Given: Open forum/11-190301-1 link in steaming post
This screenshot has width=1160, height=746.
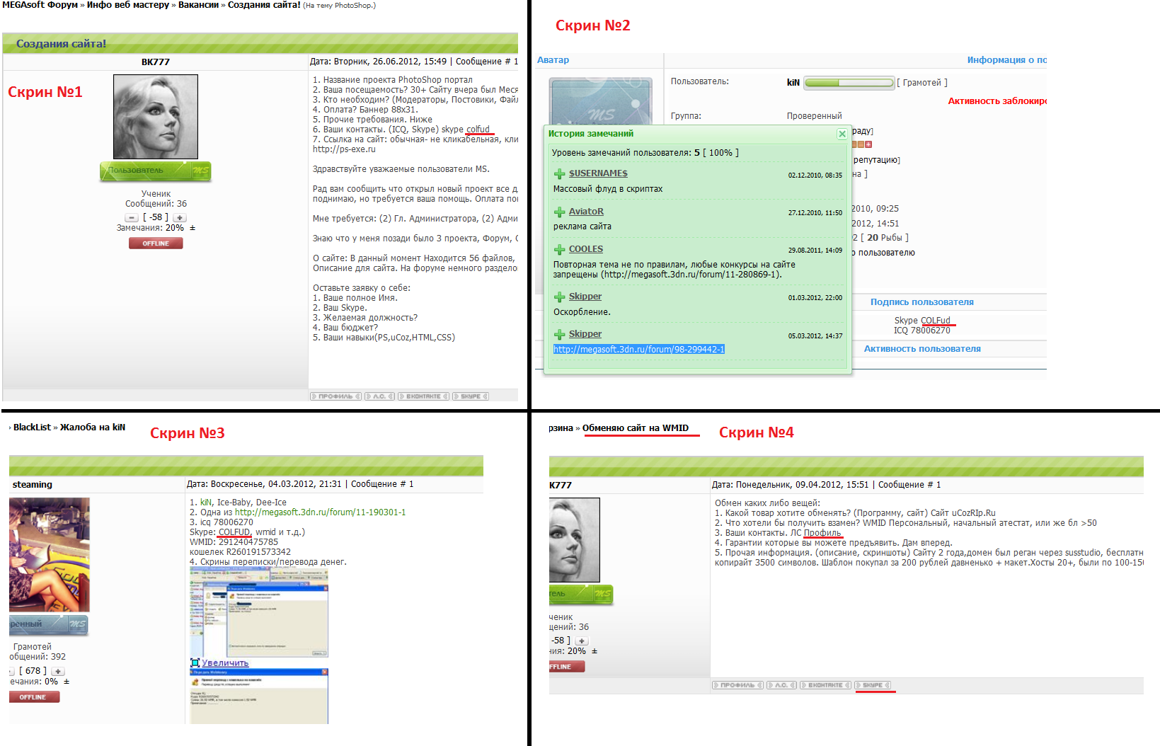Looking at the screenshot, I should 321,512.
